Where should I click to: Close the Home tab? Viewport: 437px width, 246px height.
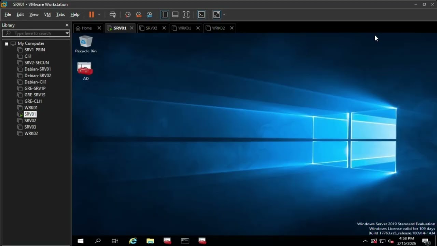(x=99, y=28)
